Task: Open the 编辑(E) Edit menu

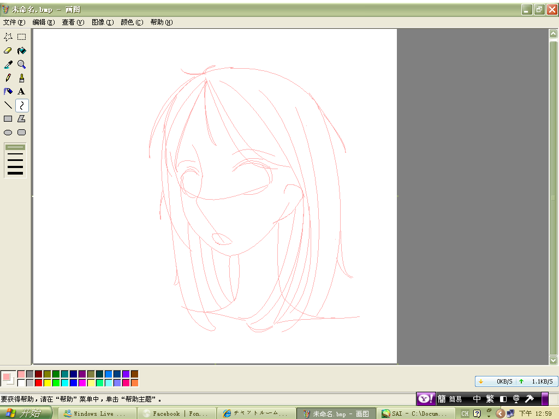Action: click(44, 22)
